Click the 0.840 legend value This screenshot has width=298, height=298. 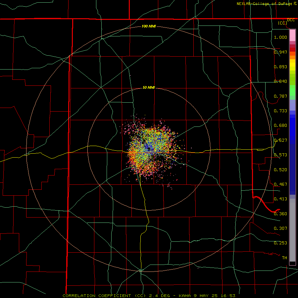click(280, 81)
